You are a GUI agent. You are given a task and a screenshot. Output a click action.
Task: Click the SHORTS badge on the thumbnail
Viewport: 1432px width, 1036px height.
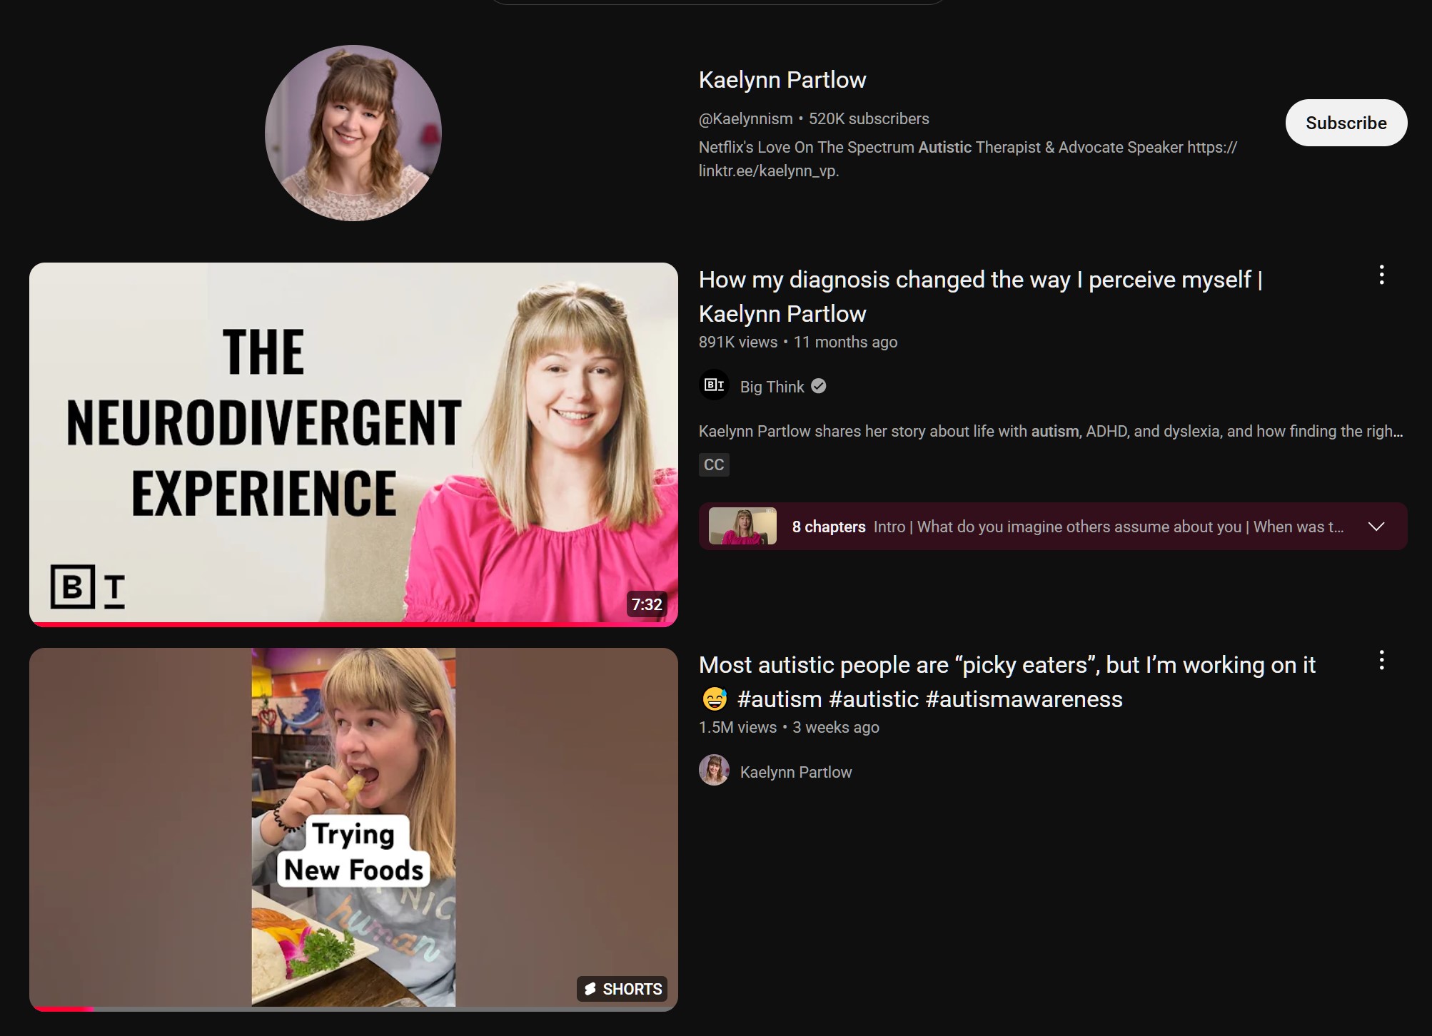click(x=622, y=989)
